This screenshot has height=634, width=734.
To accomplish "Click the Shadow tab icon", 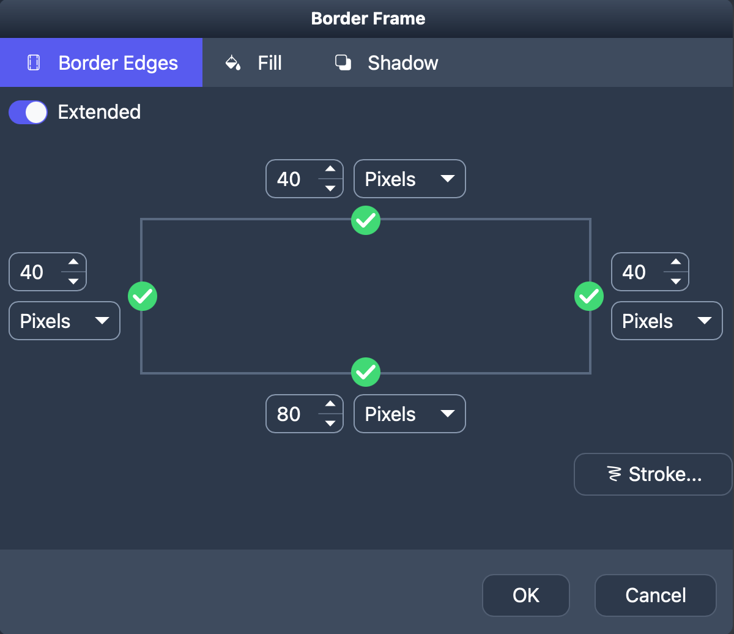I will 343,62.
